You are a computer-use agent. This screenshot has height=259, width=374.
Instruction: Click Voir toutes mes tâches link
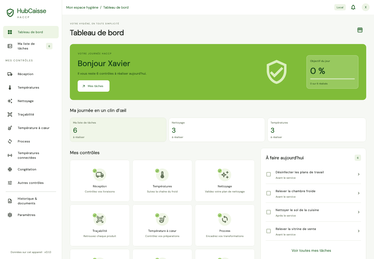(x=311, y=250)
